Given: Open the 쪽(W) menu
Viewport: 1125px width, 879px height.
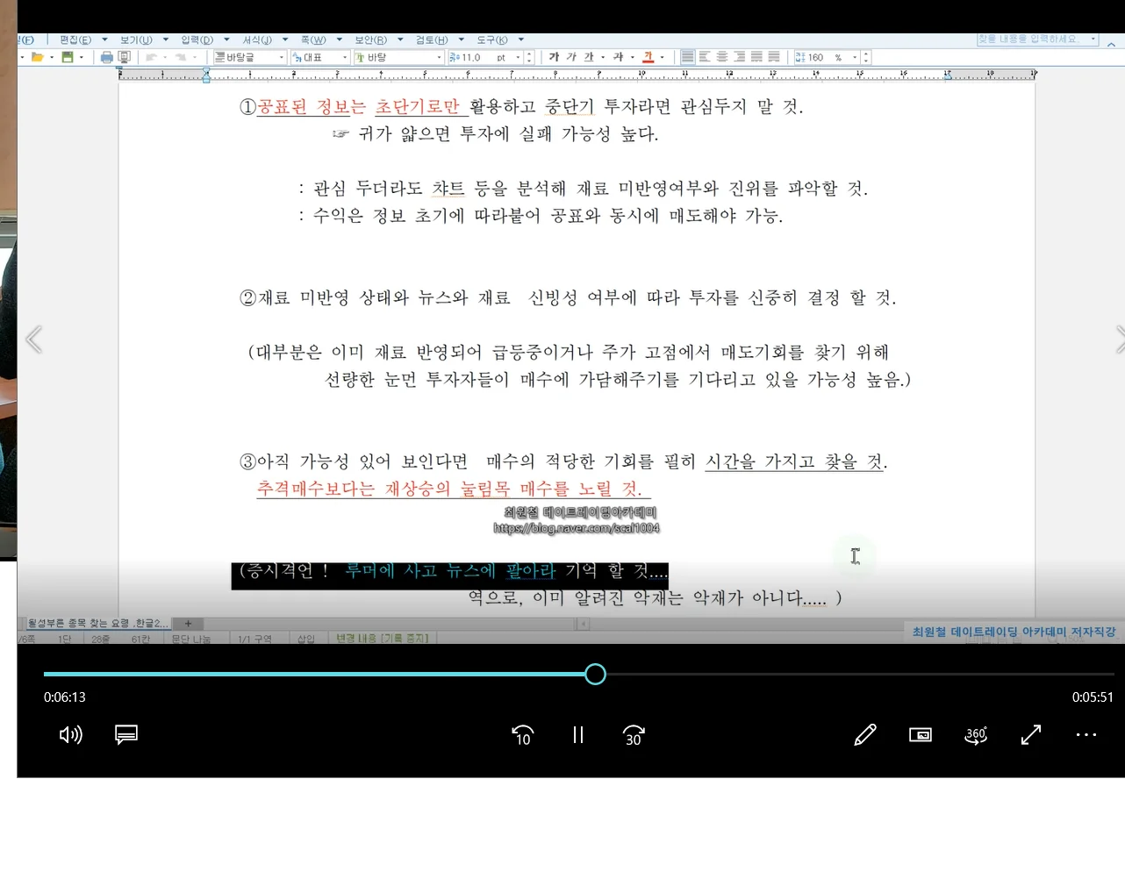Looking at the screenshot, I should coord(313,39).
